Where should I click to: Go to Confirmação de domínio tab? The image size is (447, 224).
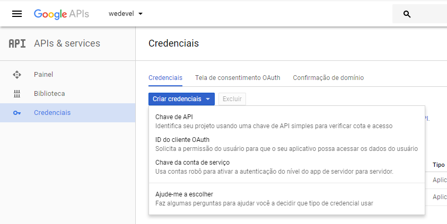(x=328, y=77)
